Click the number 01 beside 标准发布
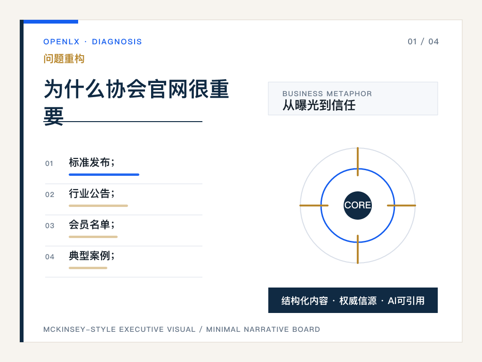Image resolution: width=482 pixels, height=362 pixels. (49, 164)
